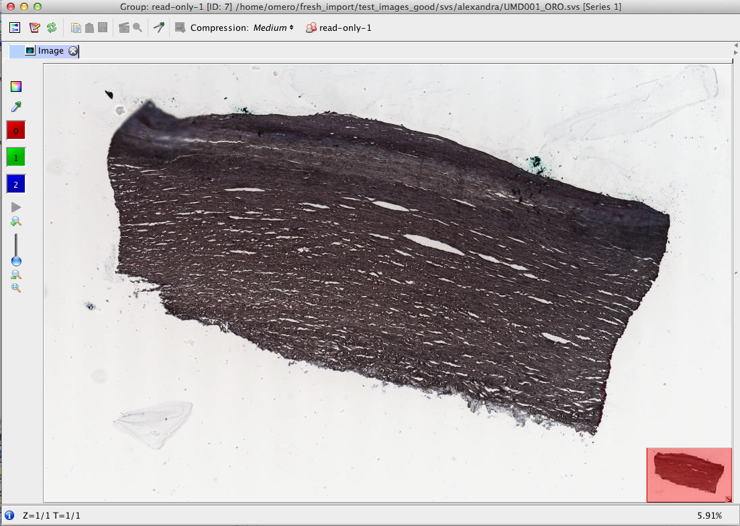Toggle green channel 1 button

[16, 157]
